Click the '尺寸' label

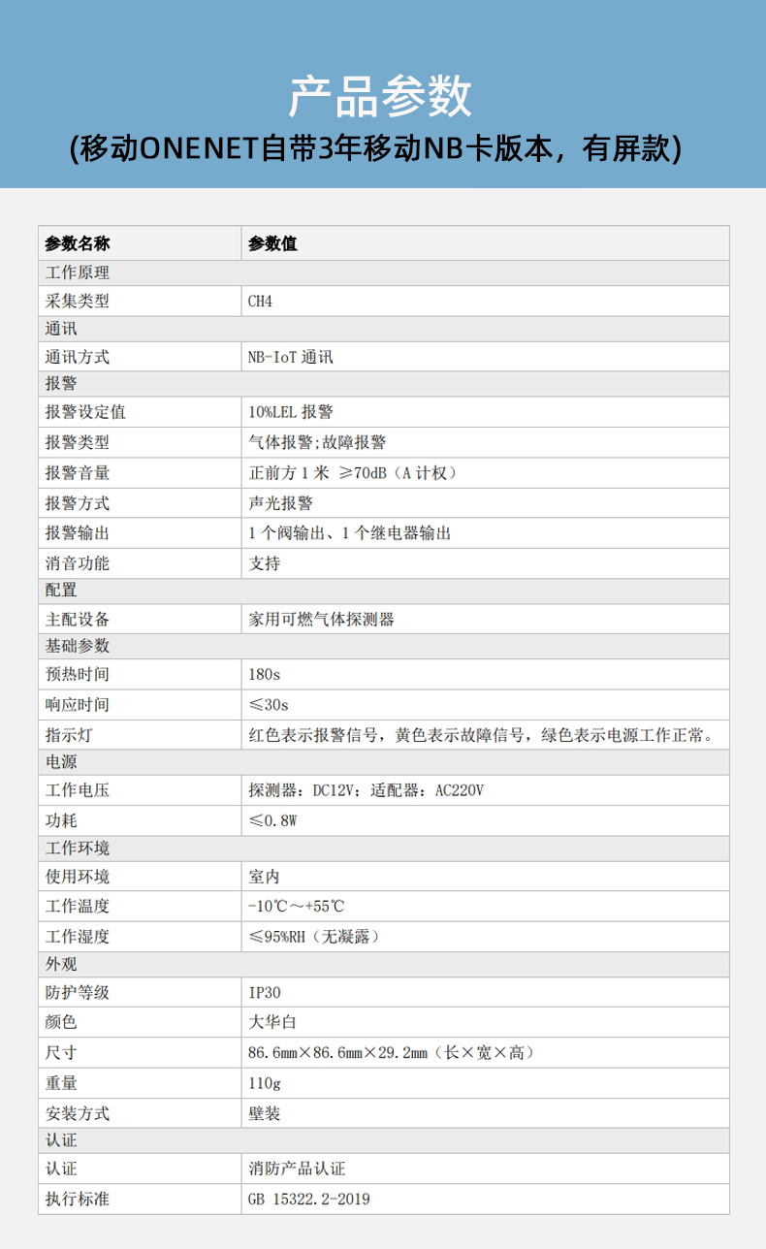click(x=61, y=1053)
